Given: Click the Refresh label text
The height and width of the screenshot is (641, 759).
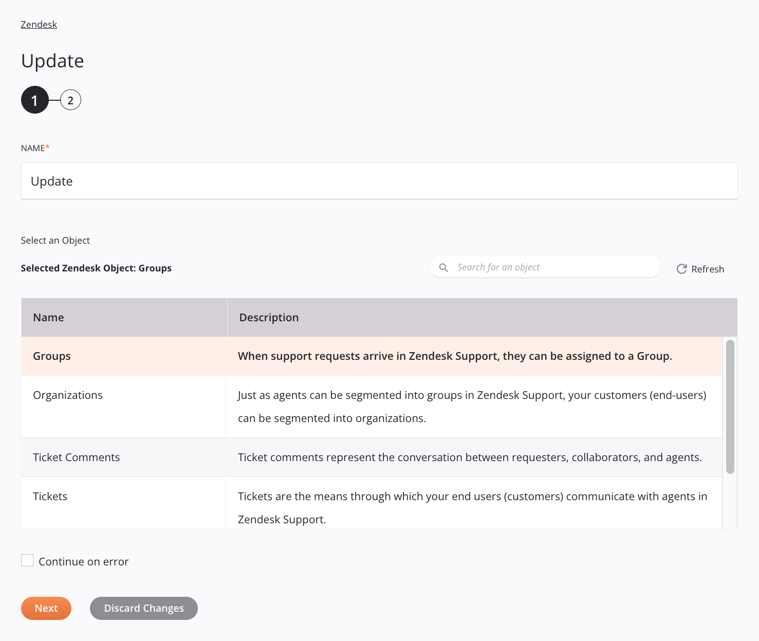Looking at the screenshot, I should 708,269.
